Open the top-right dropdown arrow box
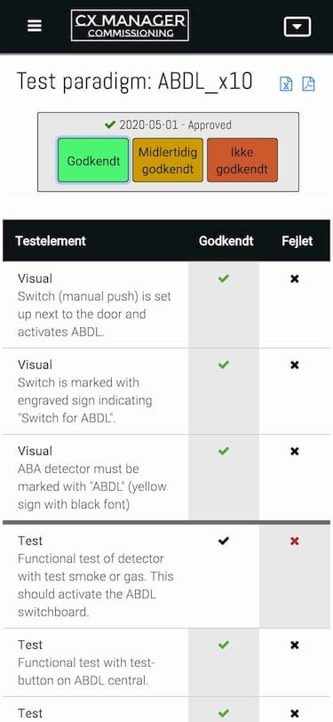This screenshot has height=722, width=333. click(297, 27)
